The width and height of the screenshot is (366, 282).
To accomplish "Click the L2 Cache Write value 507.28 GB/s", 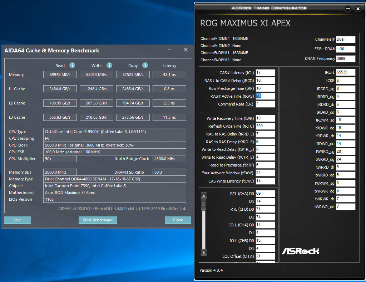I will tap(97, 103).
